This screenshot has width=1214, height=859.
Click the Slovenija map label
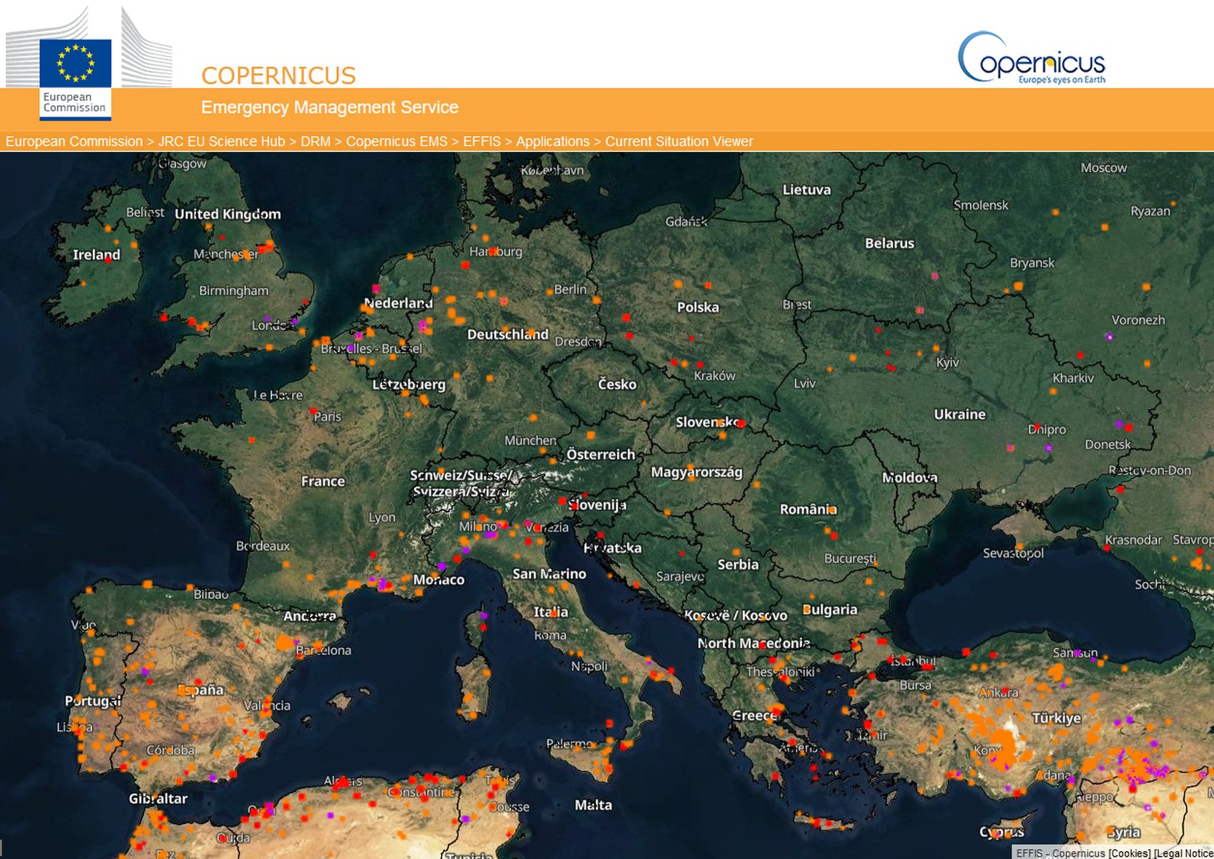[x=597, y=505]
